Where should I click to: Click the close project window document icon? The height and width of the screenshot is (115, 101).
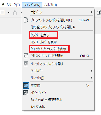point(26,20)
